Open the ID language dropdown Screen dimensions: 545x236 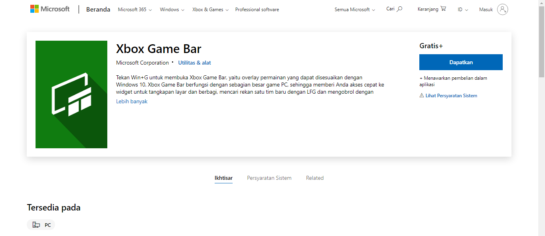463,10
